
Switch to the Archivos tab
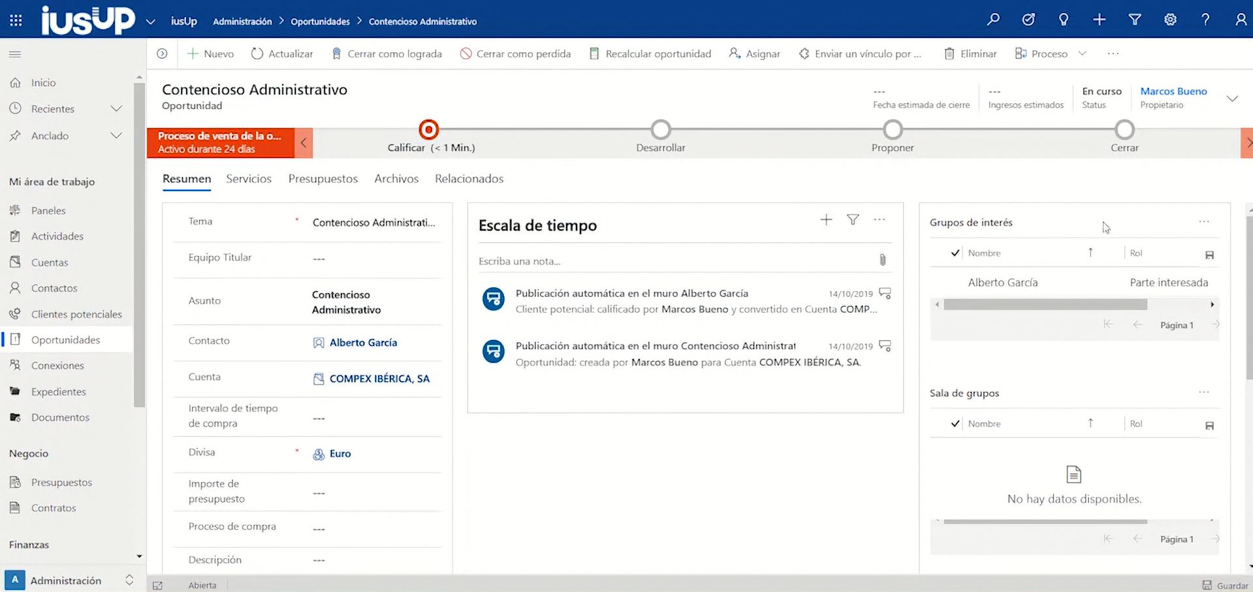point(396,179)
